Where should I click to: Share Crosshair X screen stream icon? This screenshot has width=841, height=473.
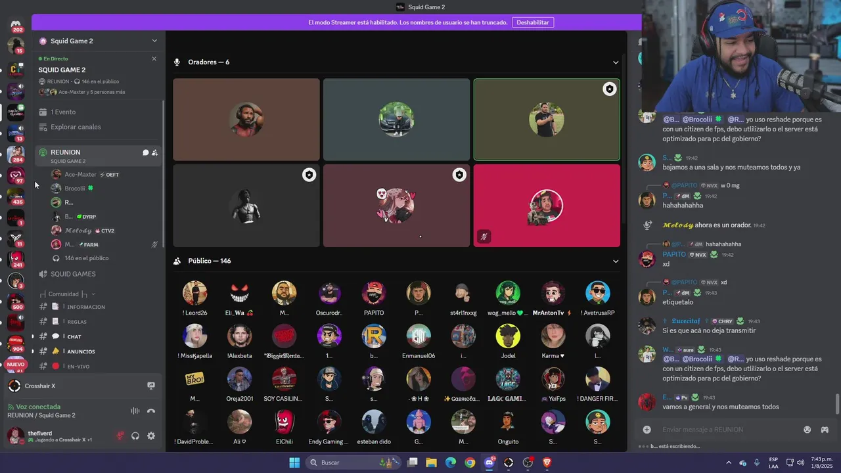click(151, 386)
